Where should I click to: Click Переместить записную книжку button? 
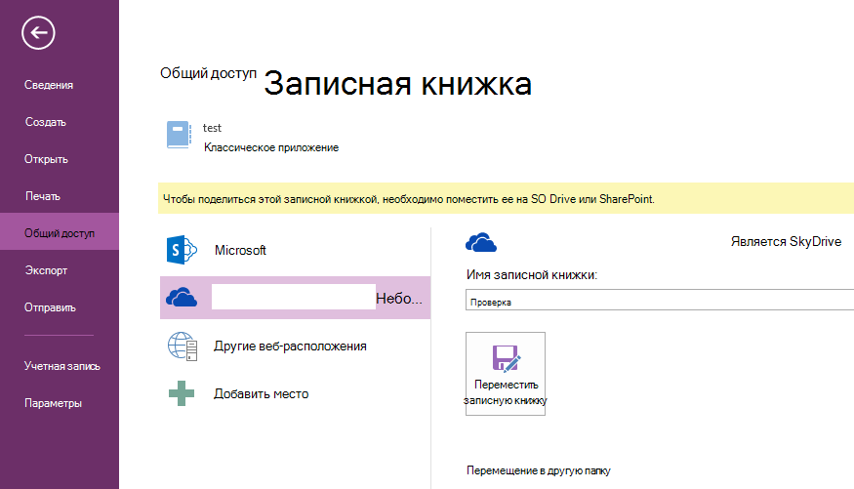tap(506, 374)
